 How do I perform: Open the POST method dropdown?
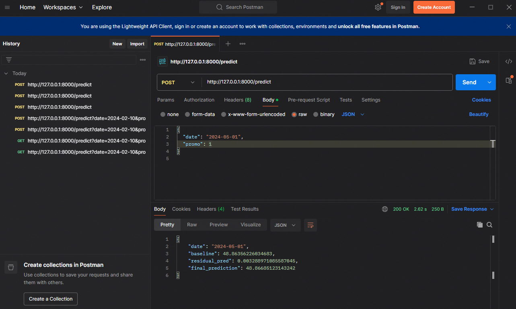click(x=178, y=82)
